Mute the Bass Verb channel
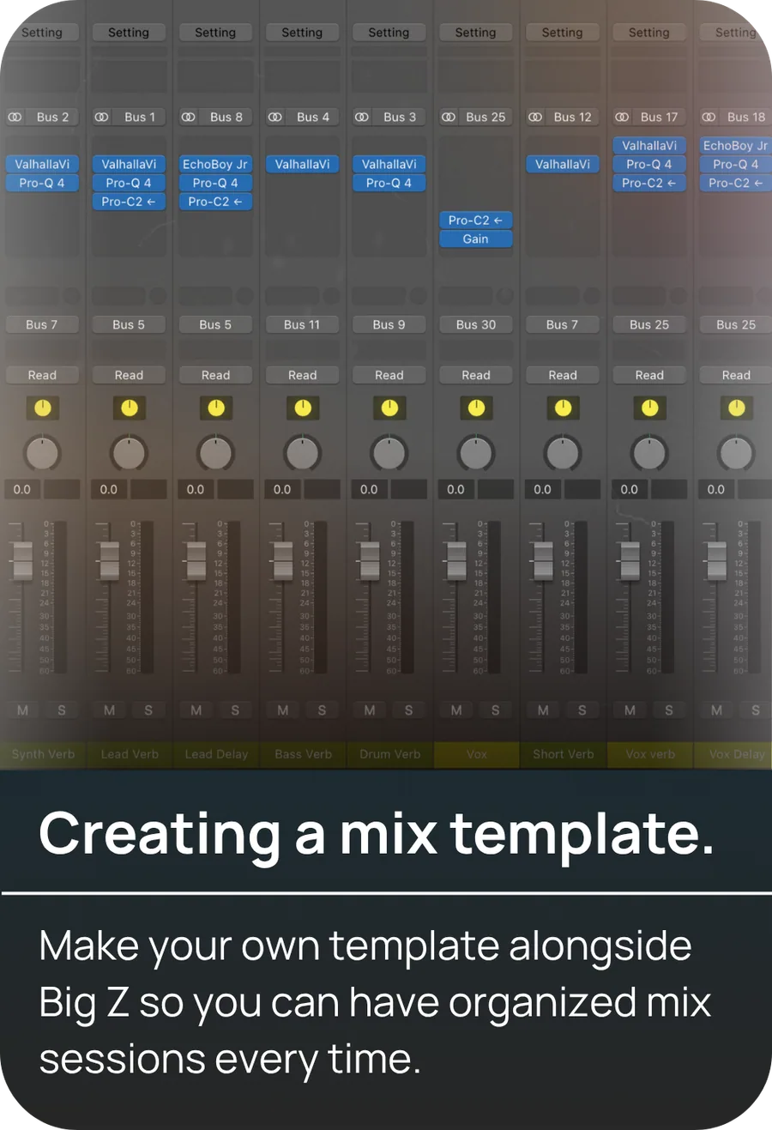772x1130 pixels. (283, 710)
